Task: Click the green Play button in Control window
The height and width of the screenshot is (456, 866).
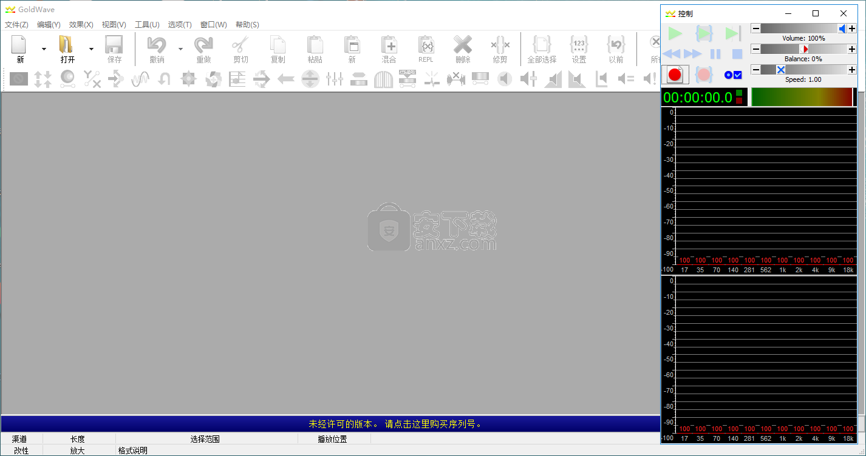Action: (675, 34)
